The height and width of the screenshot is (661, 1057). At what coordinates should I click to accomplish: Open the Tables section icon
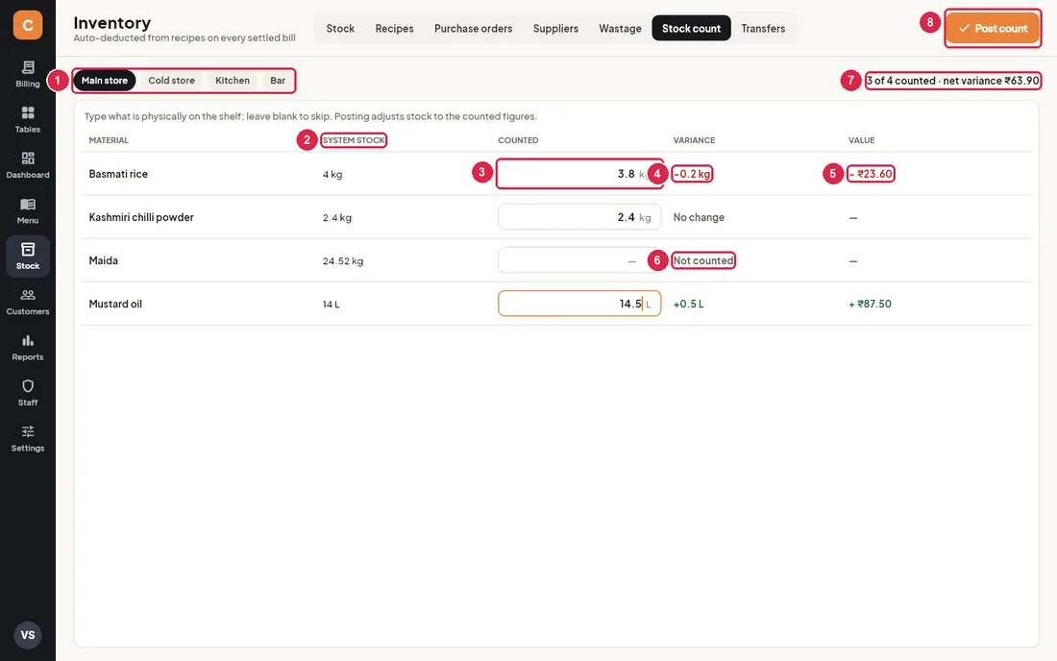click(x=28, y=112)
